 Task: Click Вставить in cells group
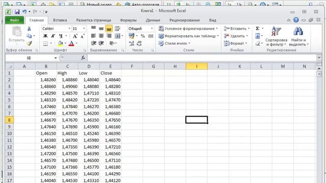pos(237,28)
